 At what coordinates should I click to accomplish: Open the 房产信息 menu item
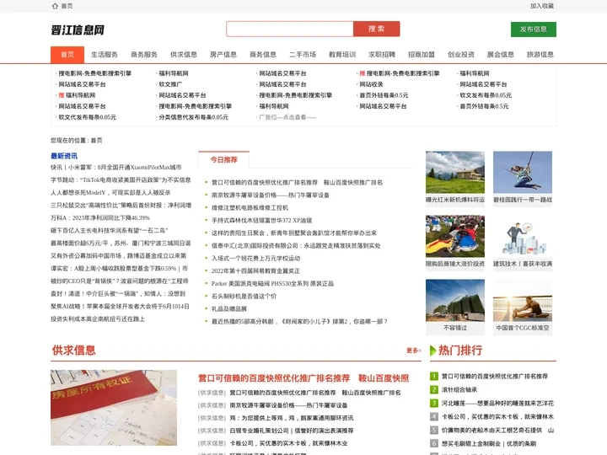223,55
